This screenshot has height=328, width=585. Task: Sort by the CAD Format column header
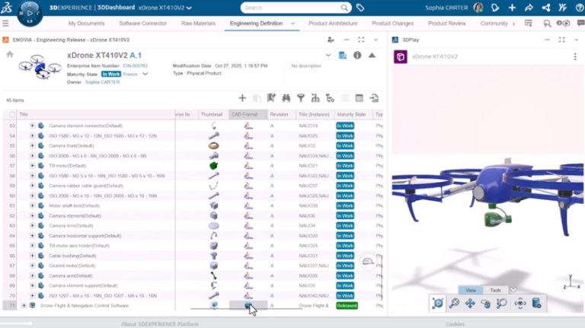pos(248,114)
